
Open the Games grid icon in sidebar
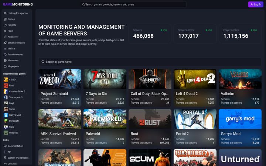(5, 19)
